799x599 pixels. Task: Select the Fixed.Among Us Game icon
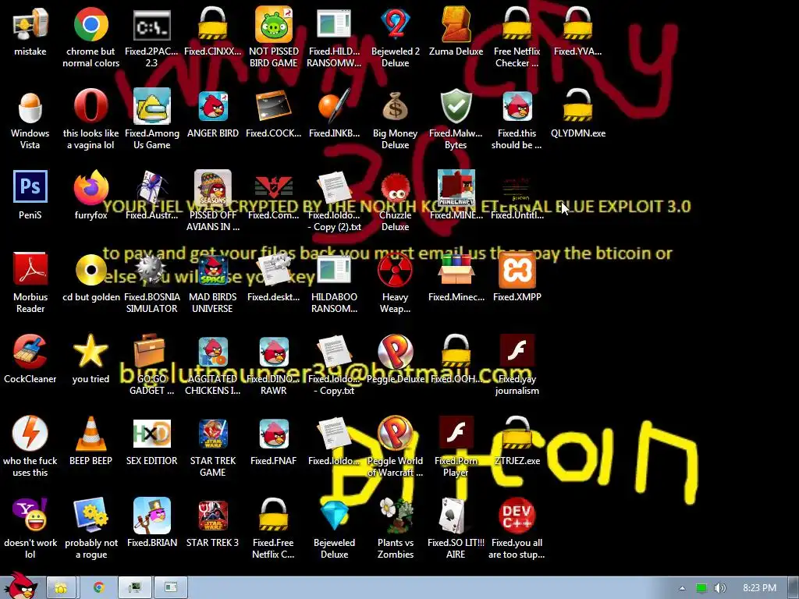pyautogui.click(x=152, y=106)
